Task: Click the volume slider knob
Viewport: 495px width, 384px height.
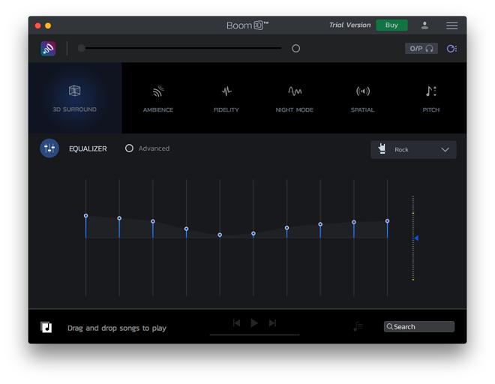Action: (82, 48)
